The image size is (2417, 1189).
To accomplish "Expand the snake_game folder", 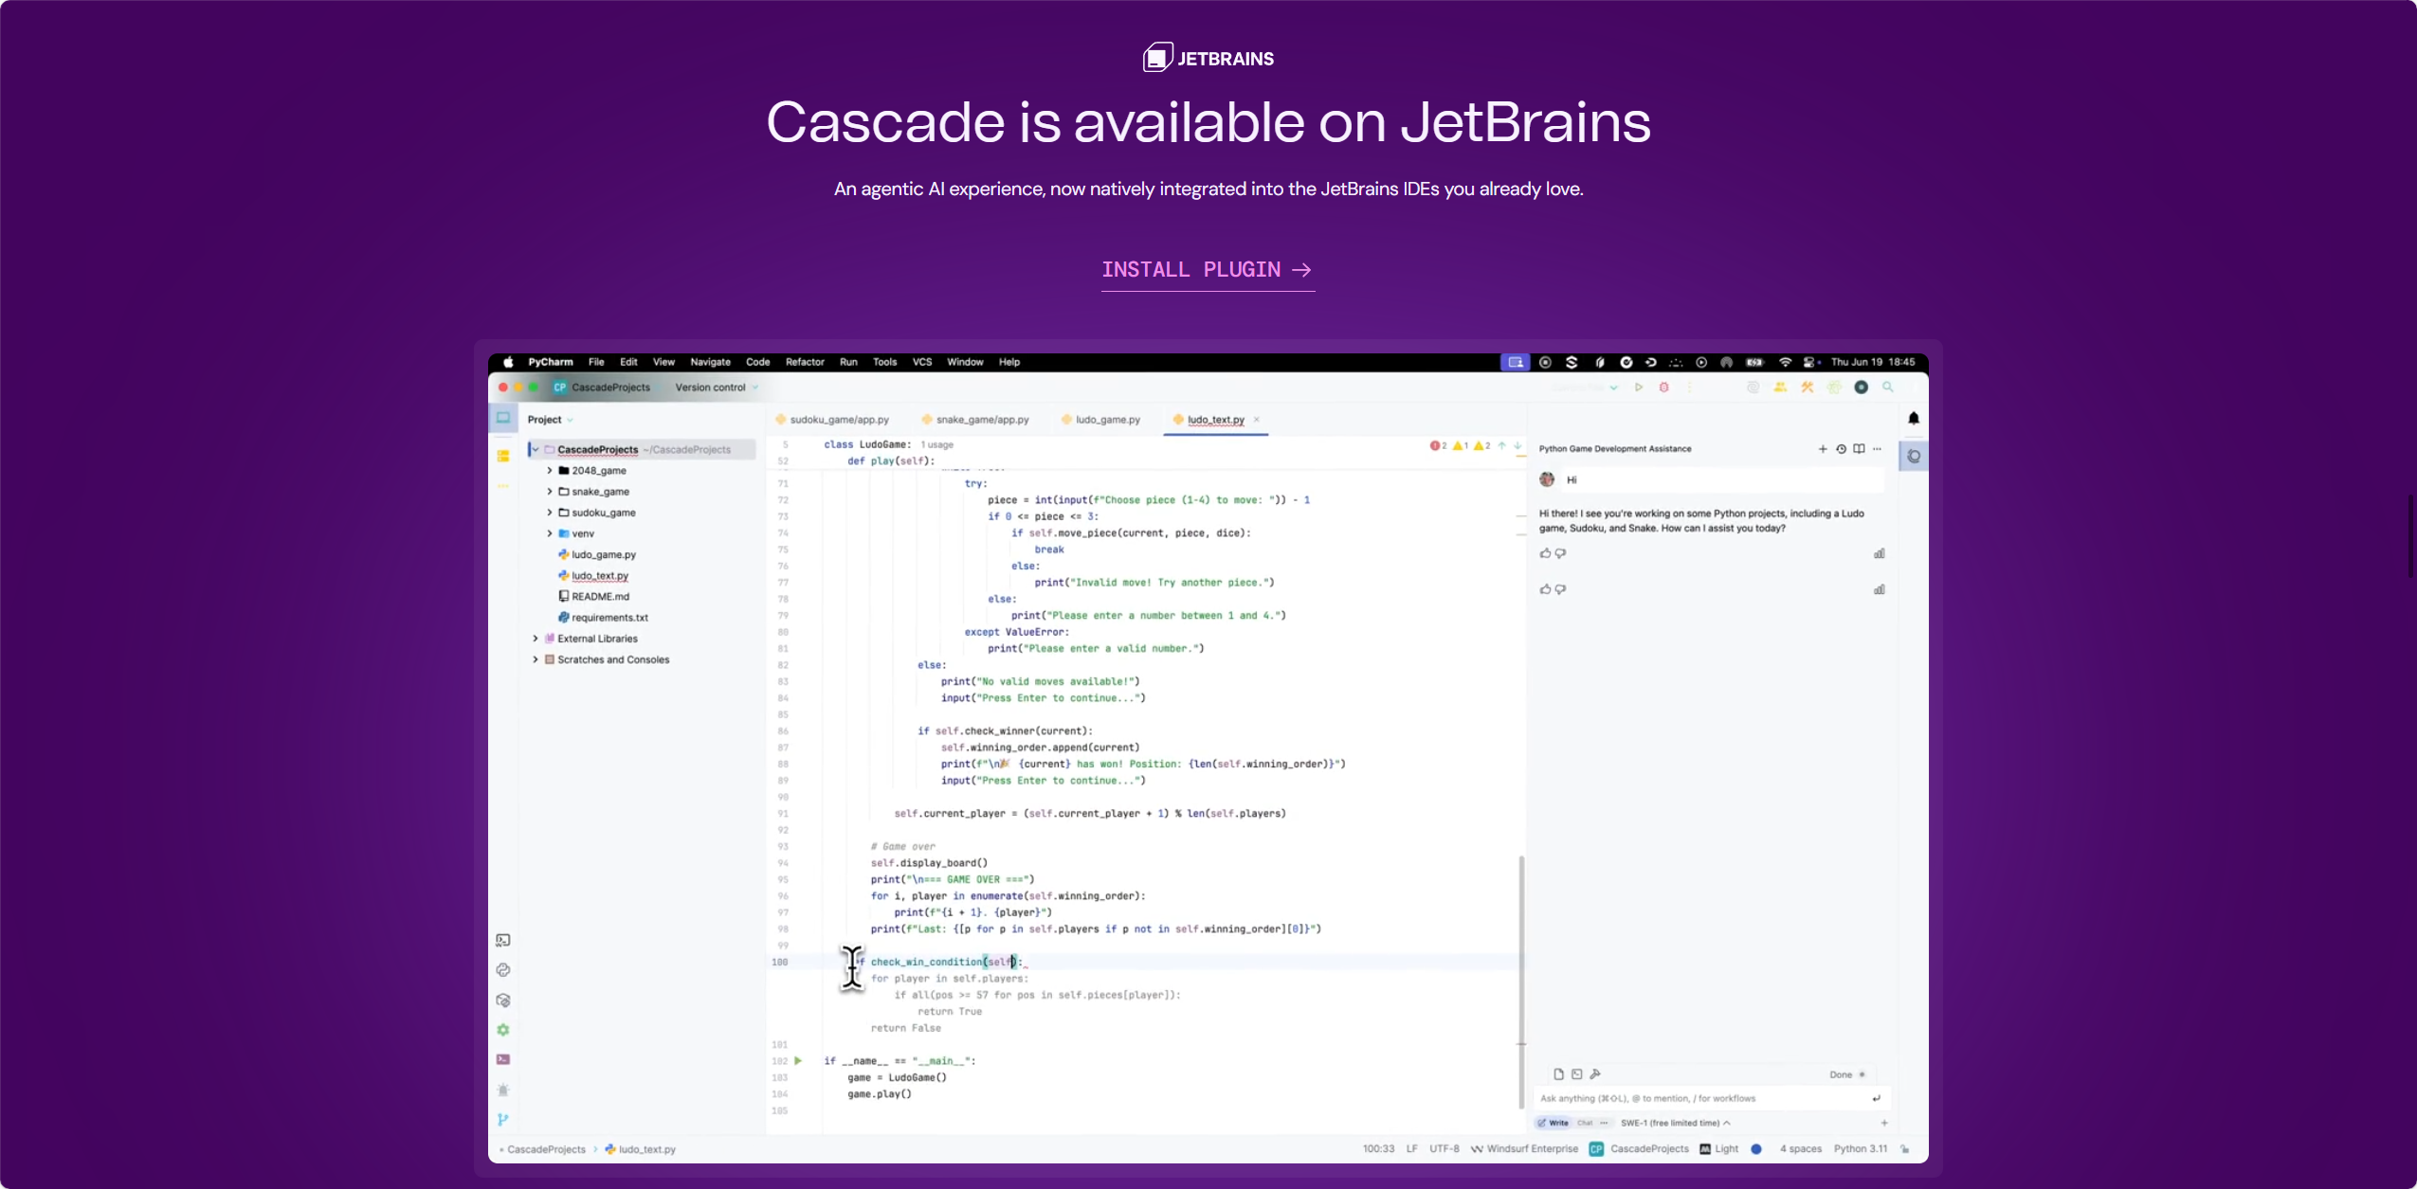I will click(x=549, y=492).
